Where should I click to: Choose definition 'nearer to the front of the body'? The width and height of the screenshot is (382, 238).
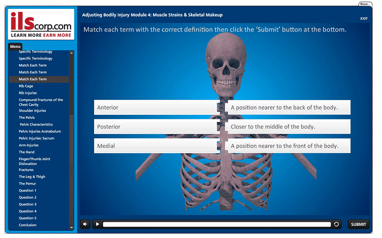(x=288, y=146)
